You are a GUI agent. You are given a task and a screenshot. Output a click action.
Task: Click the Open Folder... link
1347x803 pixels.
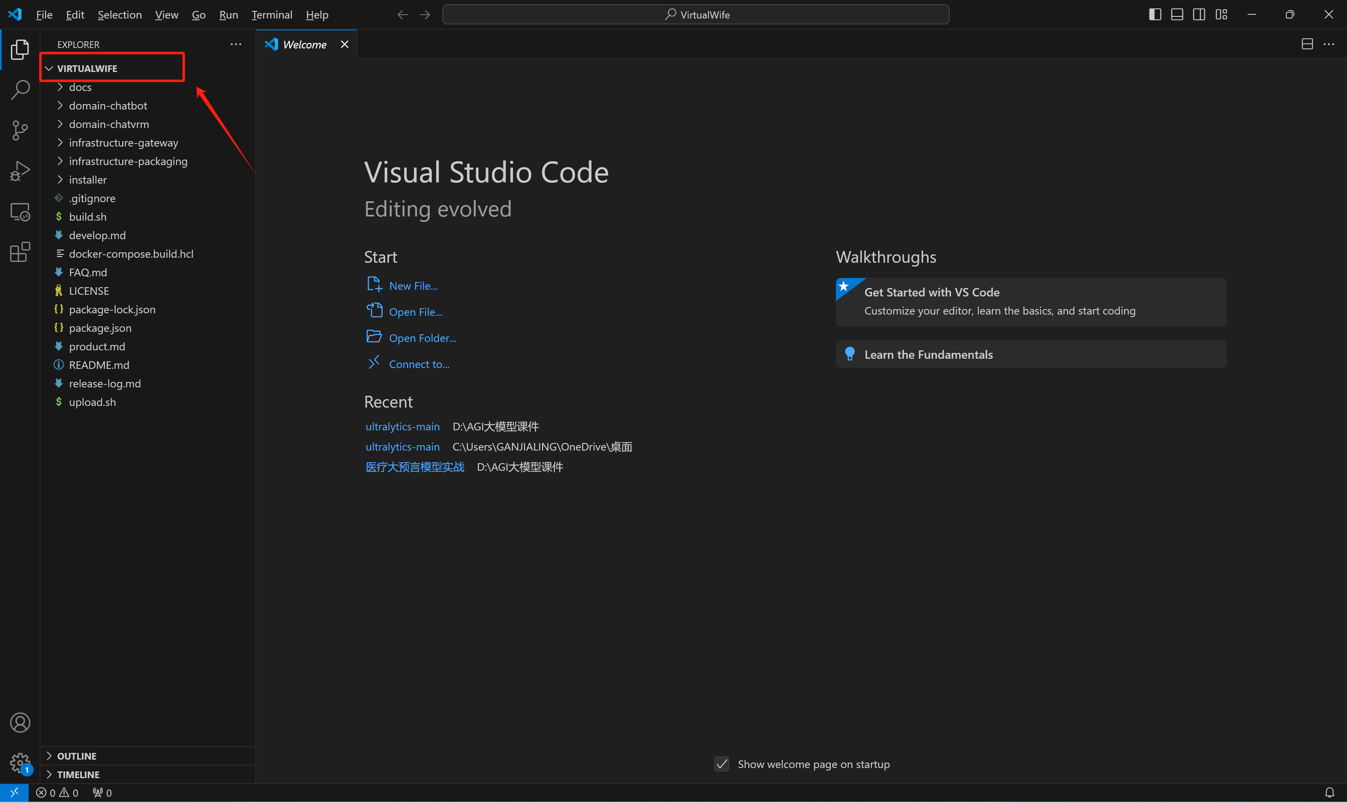coord(422,338)
